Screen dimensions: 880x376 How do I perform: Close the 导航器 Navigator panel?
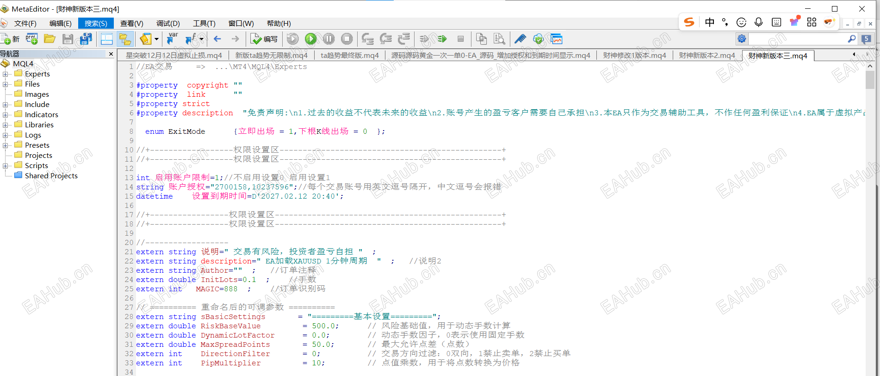coord(111,54)
